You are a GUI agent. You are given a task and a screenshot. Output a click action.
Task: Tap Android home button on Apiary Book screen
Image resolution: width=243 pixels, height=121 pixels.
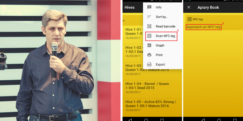coord(219,120)
